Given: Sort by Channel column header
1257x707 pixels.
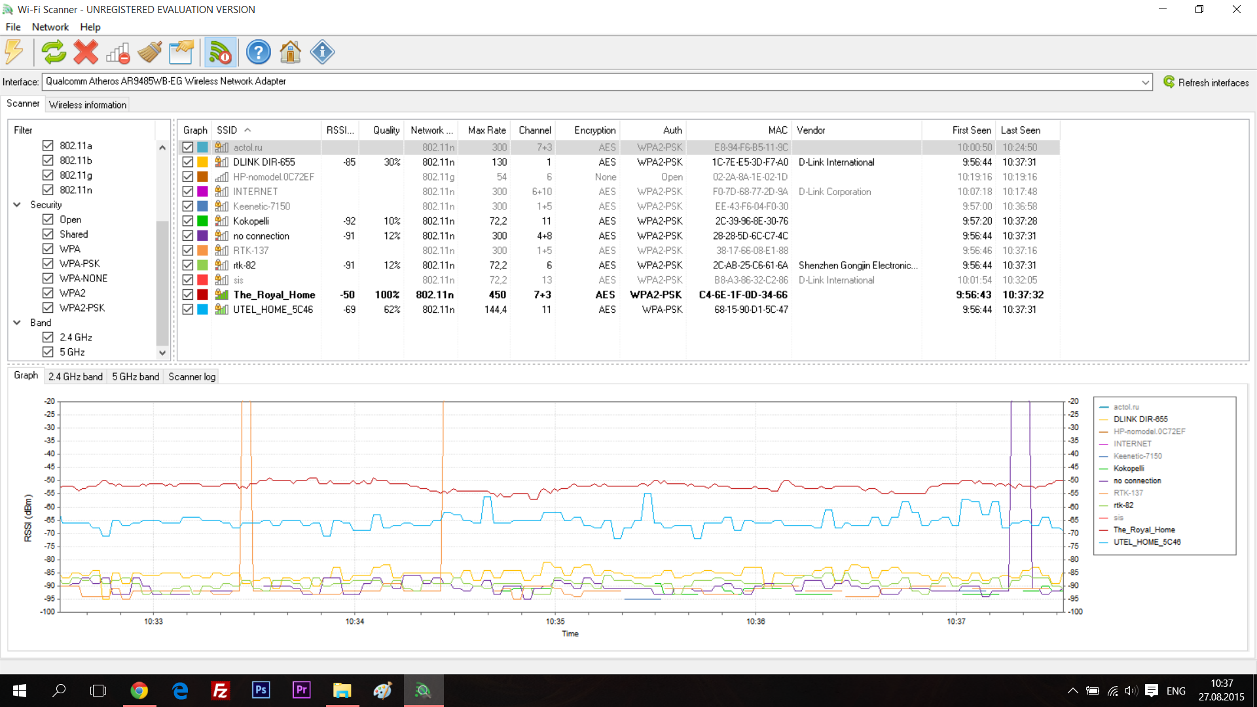Looking at the screenshot, I should [533, 130].
